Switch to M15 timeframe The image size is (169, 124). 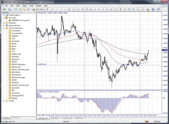pos(87,9)
